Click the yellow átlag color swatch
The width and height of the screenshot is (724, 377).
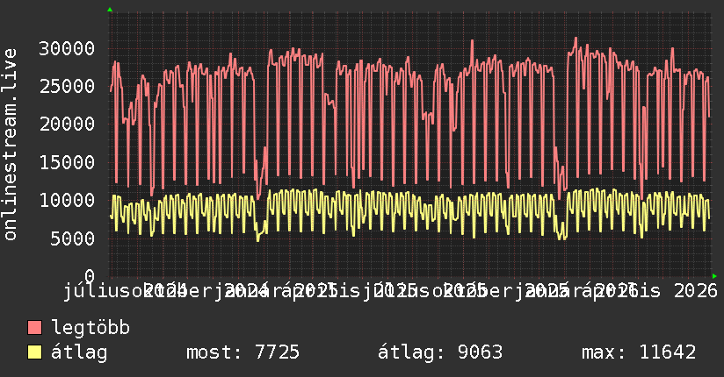click(x=34, y=352)
